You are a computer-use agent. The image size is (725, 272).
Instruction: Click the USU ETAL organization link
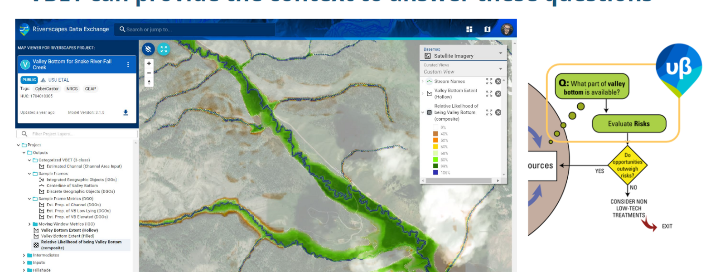click(x=58, y=80)
